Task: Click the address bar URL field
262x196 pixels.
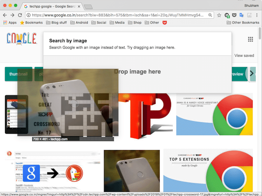Action: click(118, 15)
